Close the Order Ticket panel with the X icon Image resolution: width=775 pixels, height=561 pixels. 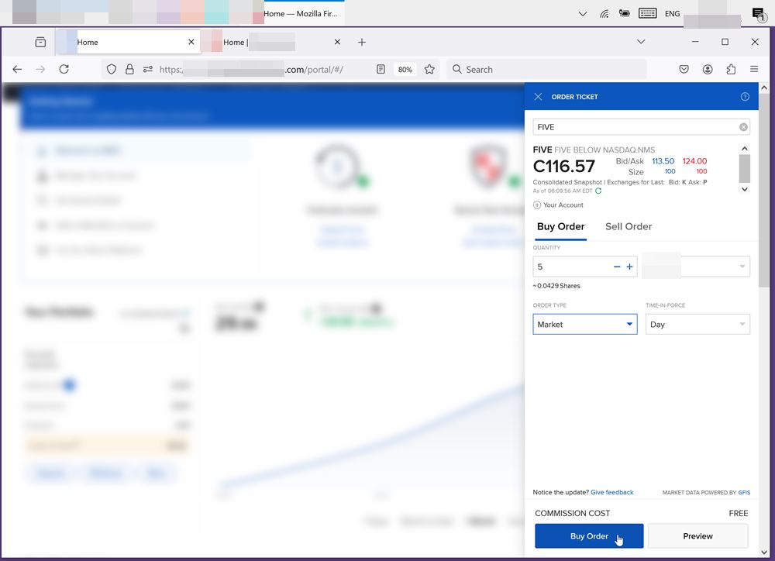click(539, 97)
